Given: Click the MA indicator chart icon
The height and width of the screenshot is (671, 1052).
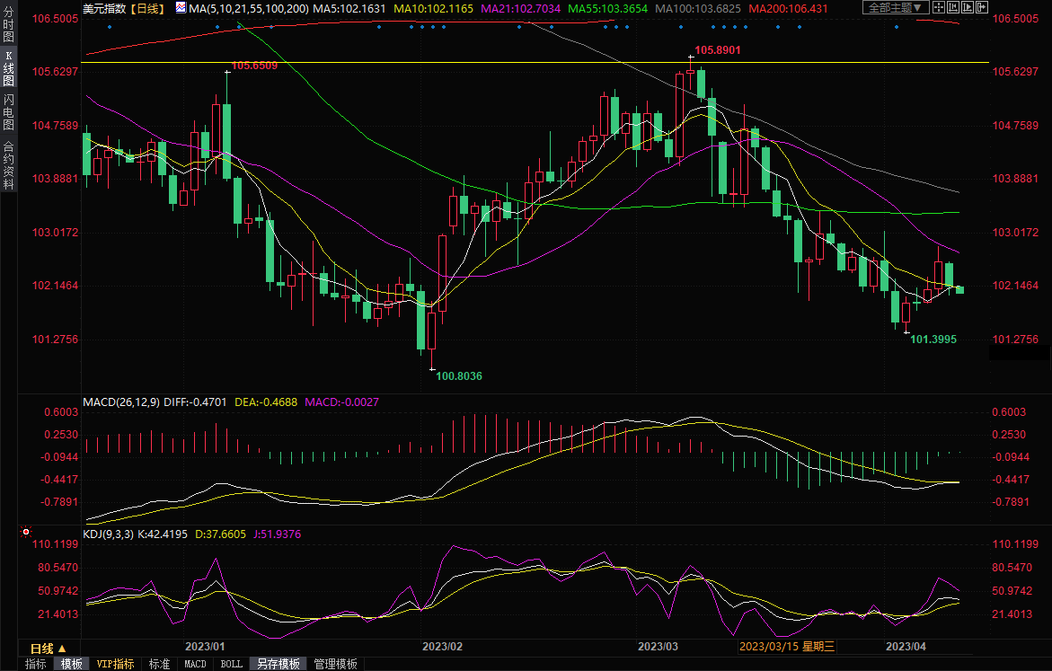Looking at the screenshot, I should point(181,8).
